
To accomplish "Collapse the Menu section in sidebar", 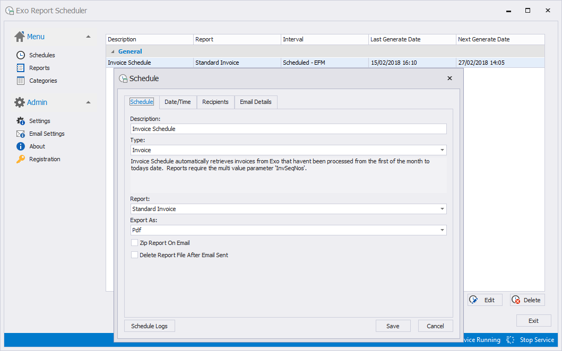I will 88,37.
